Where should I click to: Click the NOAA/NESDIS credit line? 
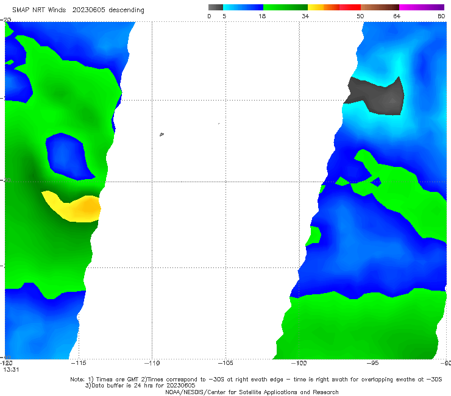click(252, 392)
